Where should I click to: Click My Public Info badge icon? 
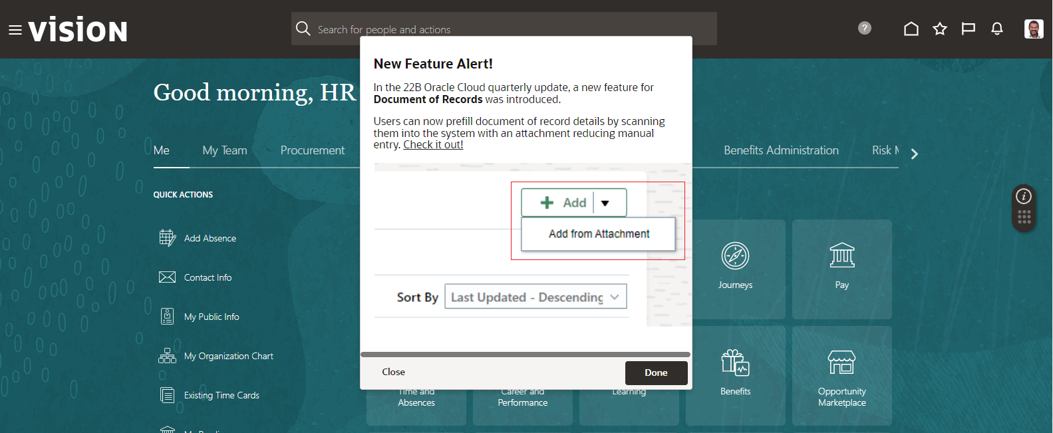168,316
